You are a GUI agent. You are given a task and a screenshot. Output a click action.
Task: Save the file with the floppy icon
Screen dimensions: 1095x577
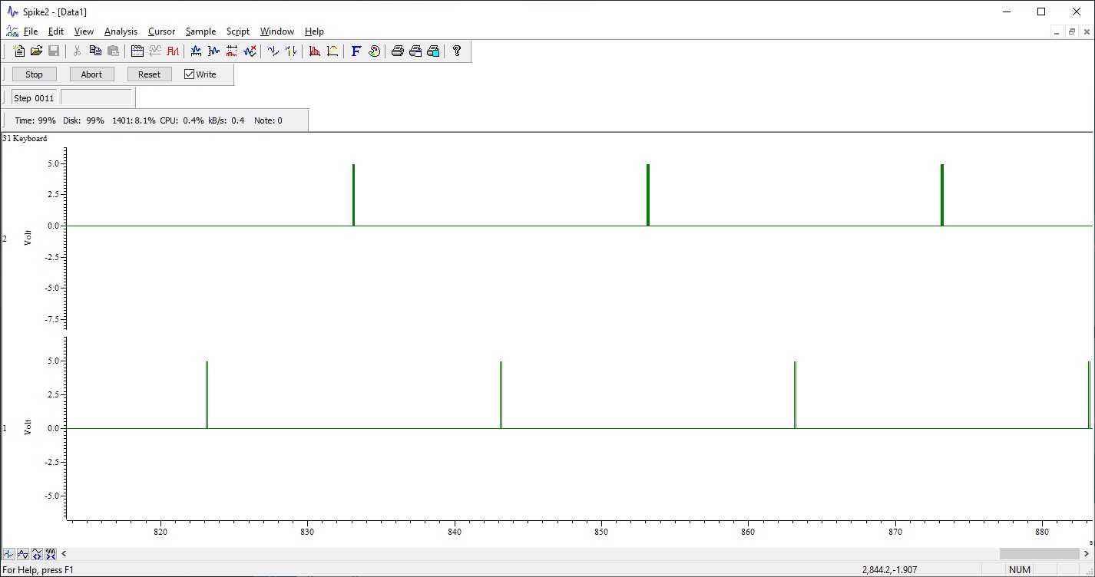pyautogui.click(x=54, y=51)
